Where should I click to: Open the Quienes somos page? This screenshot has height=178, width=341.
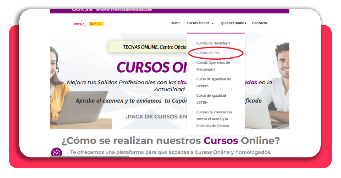[233, 23]
